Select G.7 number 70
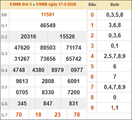The image size is (132, 120). [19, 115]
